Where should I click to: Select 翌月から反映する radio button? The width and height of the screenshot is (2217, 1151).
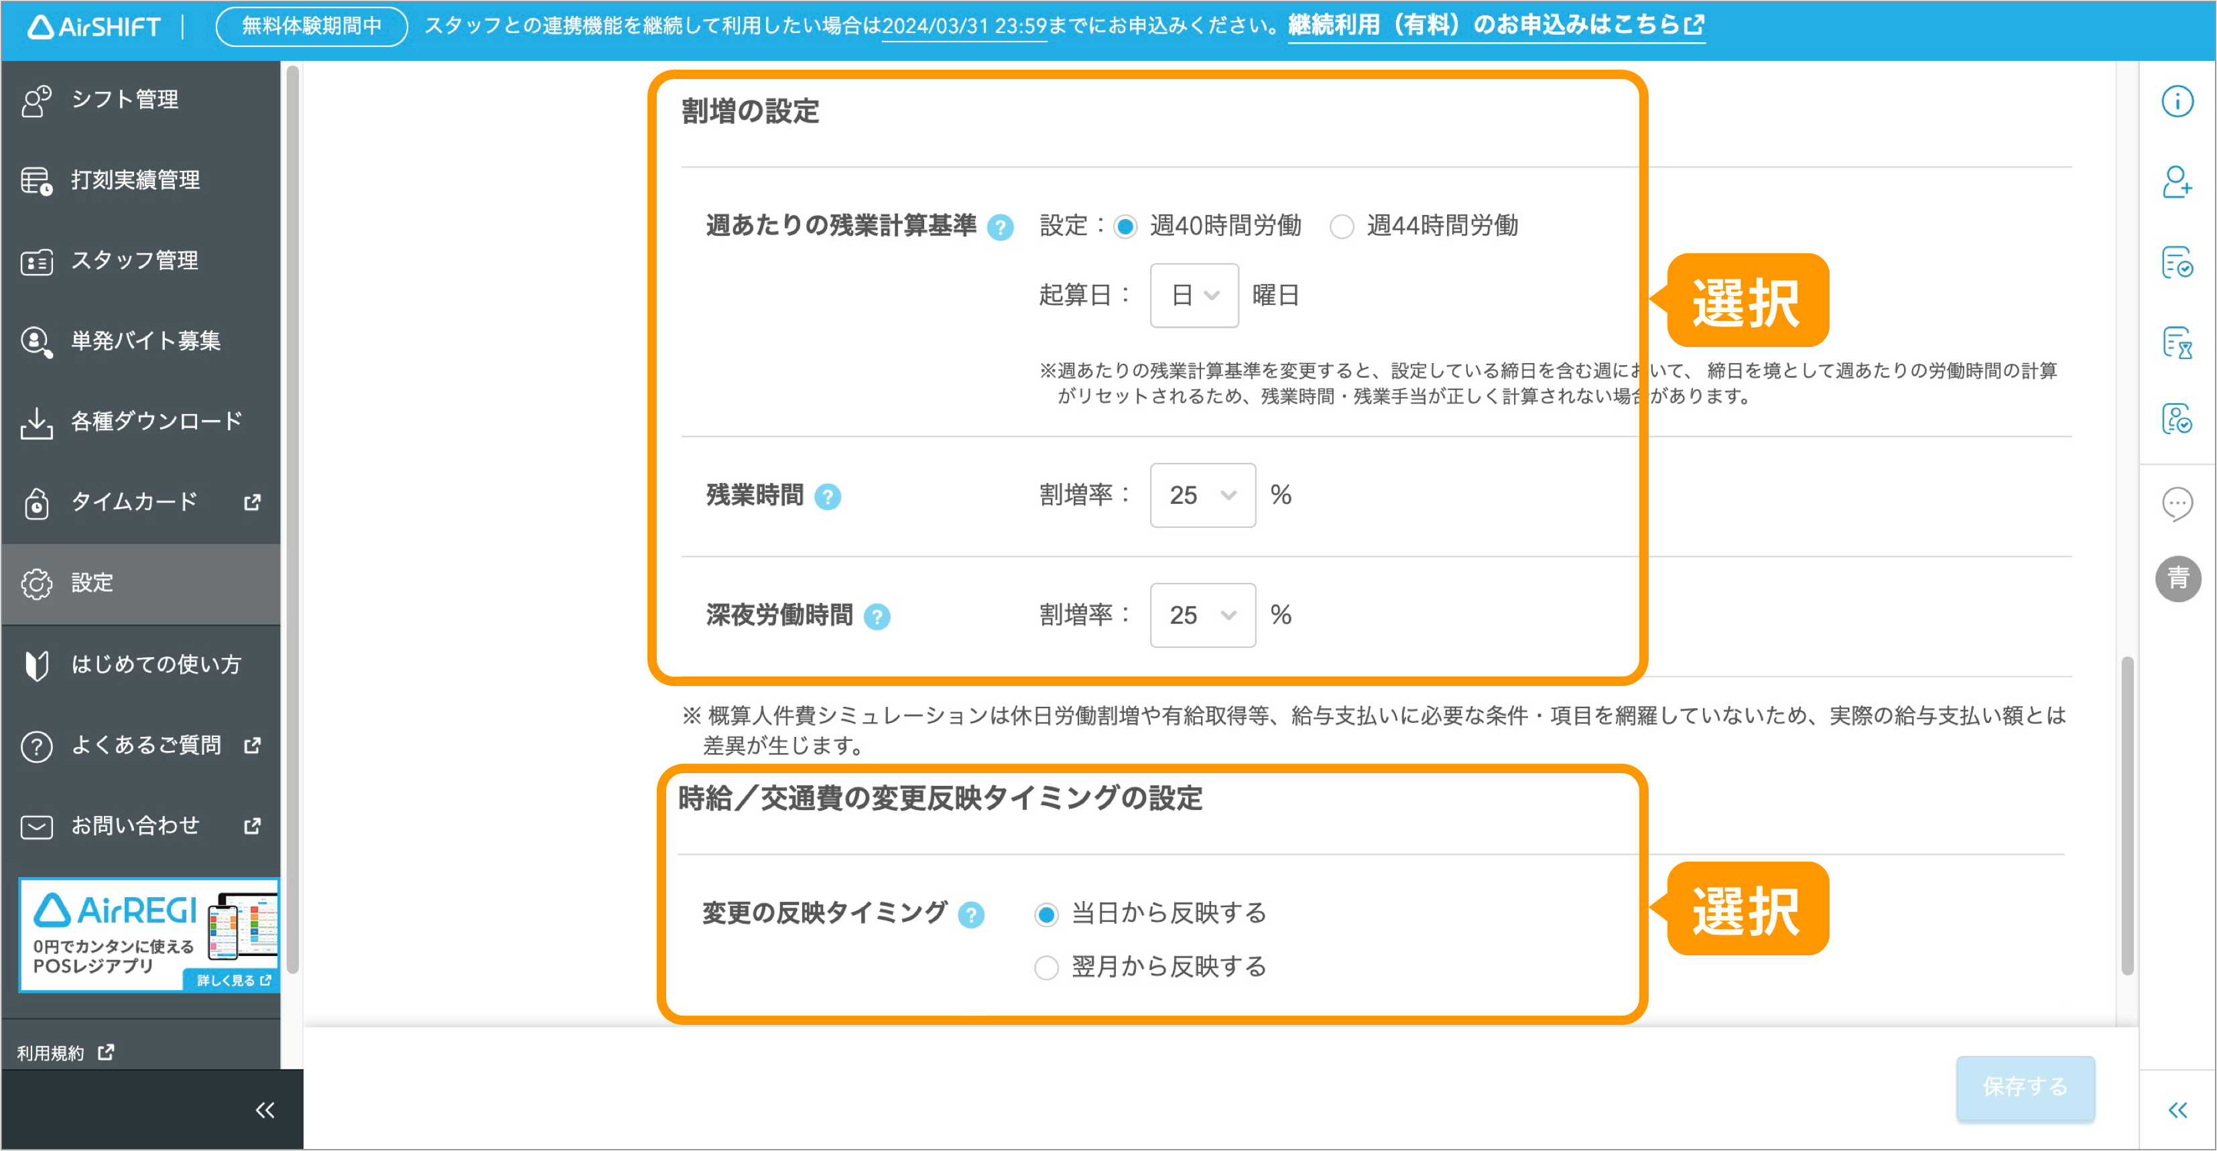(x=1046, y=967)
